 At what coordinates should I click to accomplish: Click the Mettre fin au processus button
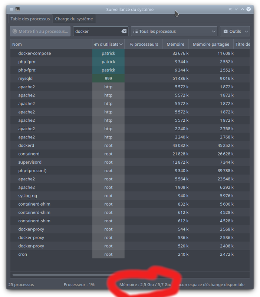40,31
